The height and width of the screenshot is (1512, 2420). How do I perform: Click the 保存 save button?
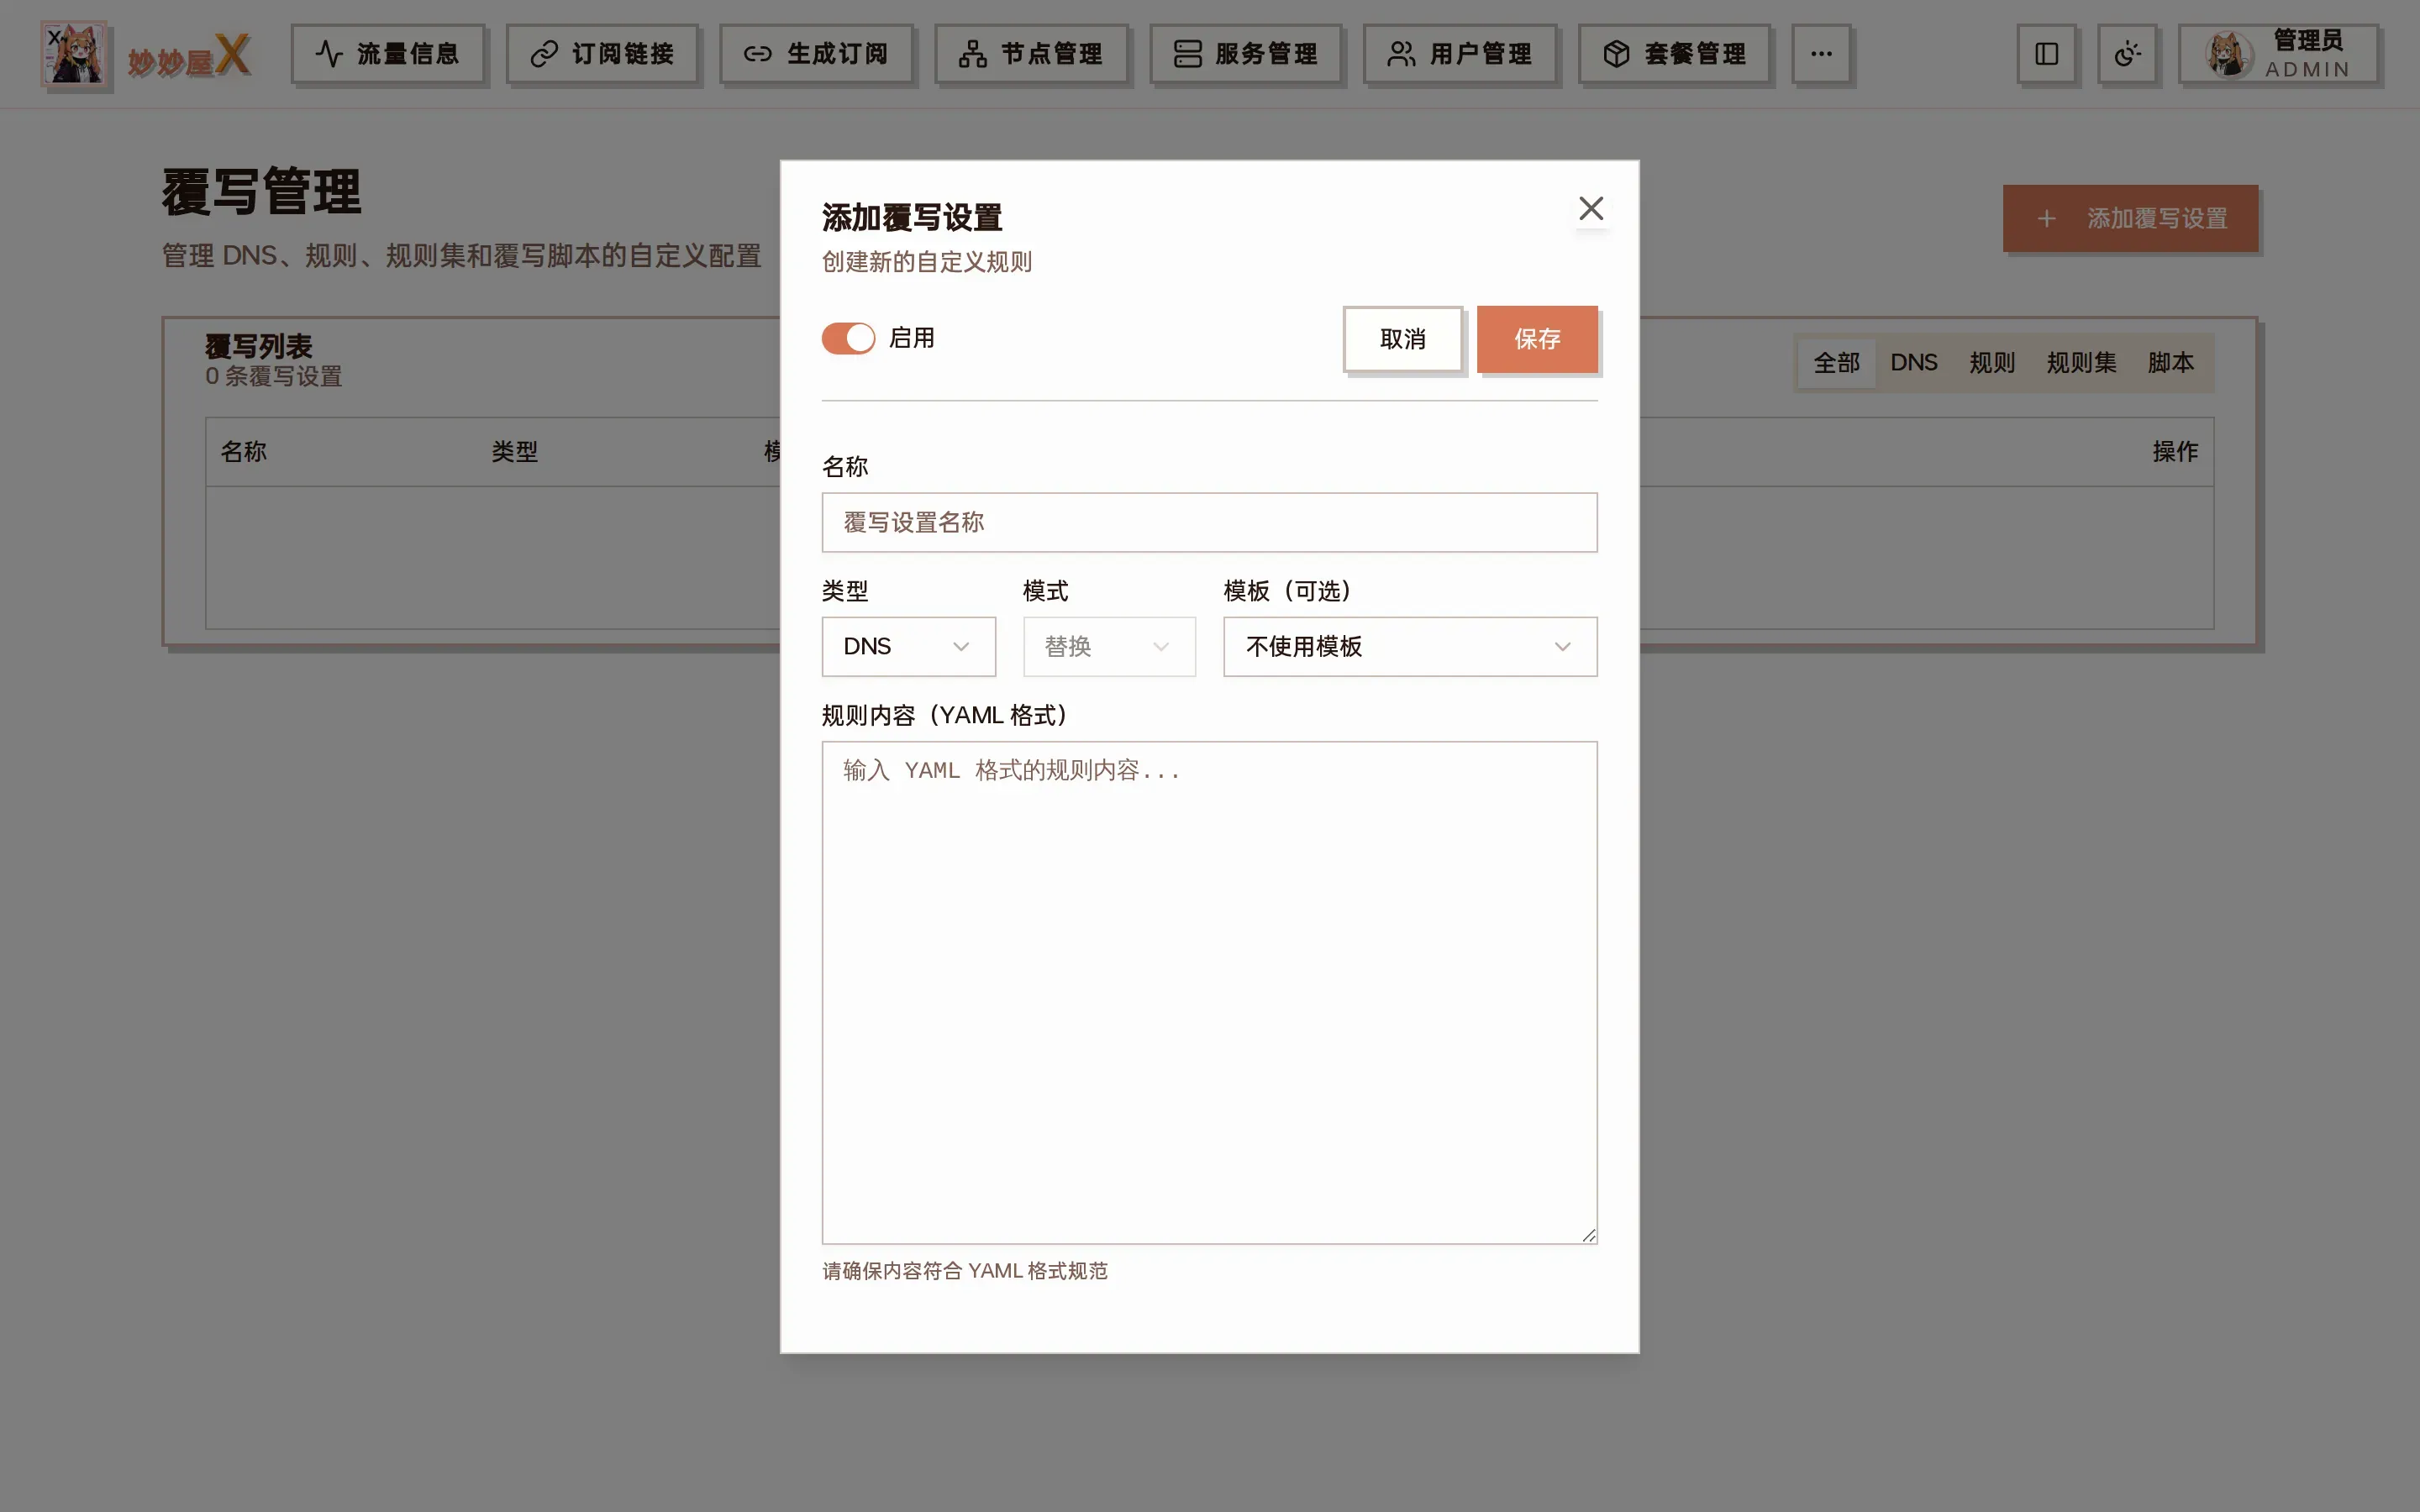coord(1537,339)
